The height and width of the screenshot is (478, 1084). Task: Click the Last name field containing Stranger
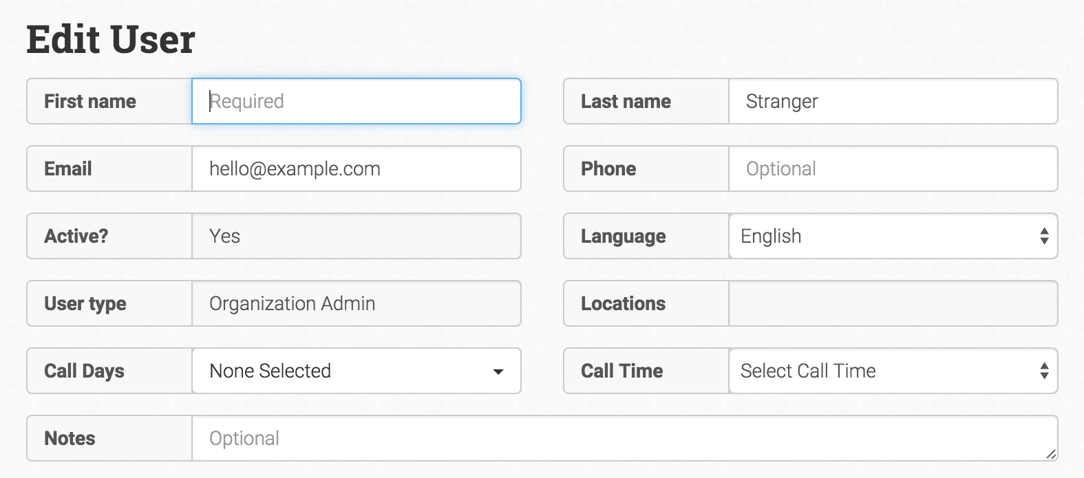pyautogui.click(x=893, y=101)
